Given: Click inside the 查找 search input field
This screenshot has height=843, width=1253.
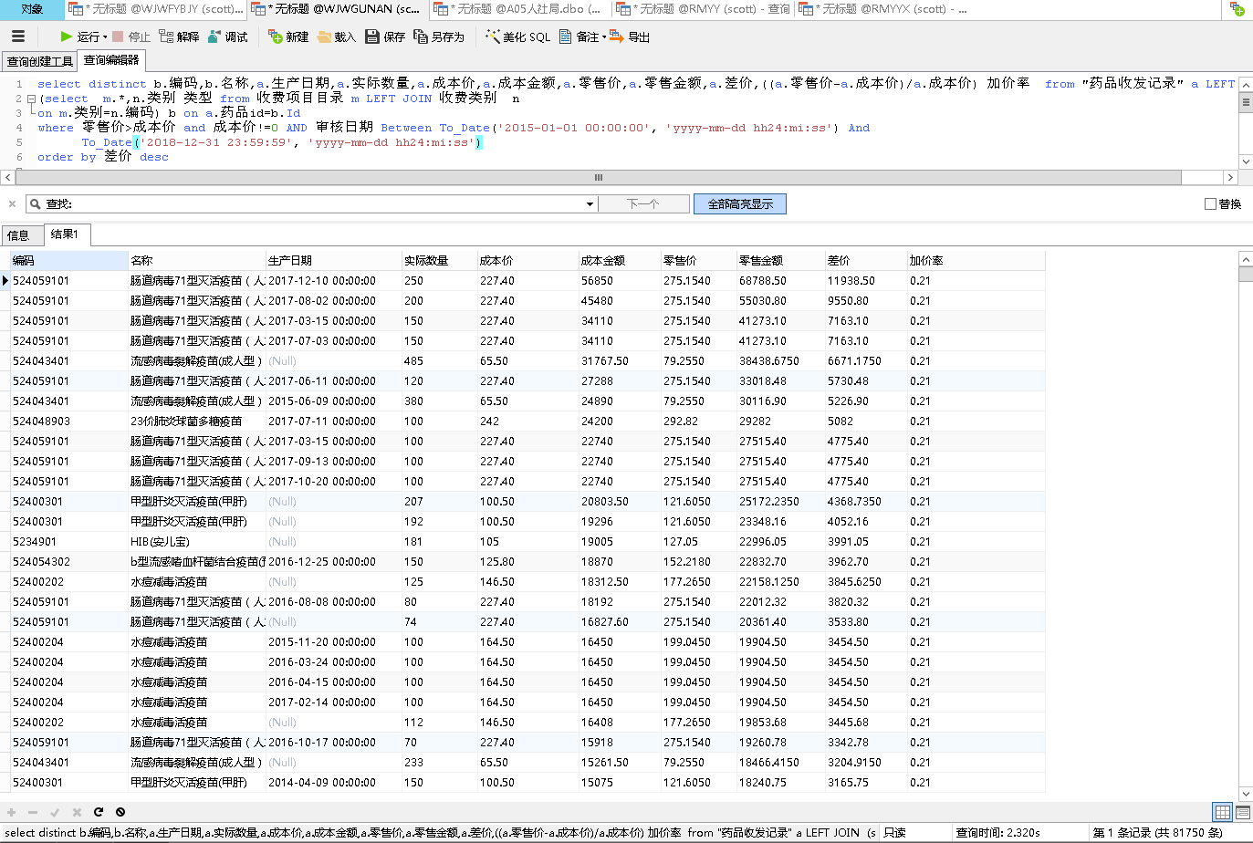Looking at the screenshot, I should pos(319,204).
